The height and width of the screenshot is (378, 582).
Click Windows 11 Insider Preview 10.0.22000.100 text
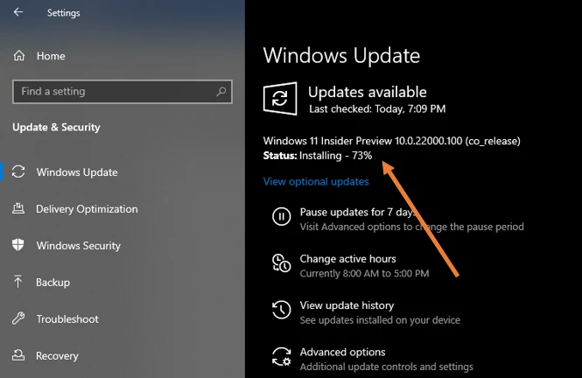coord(391,141)
